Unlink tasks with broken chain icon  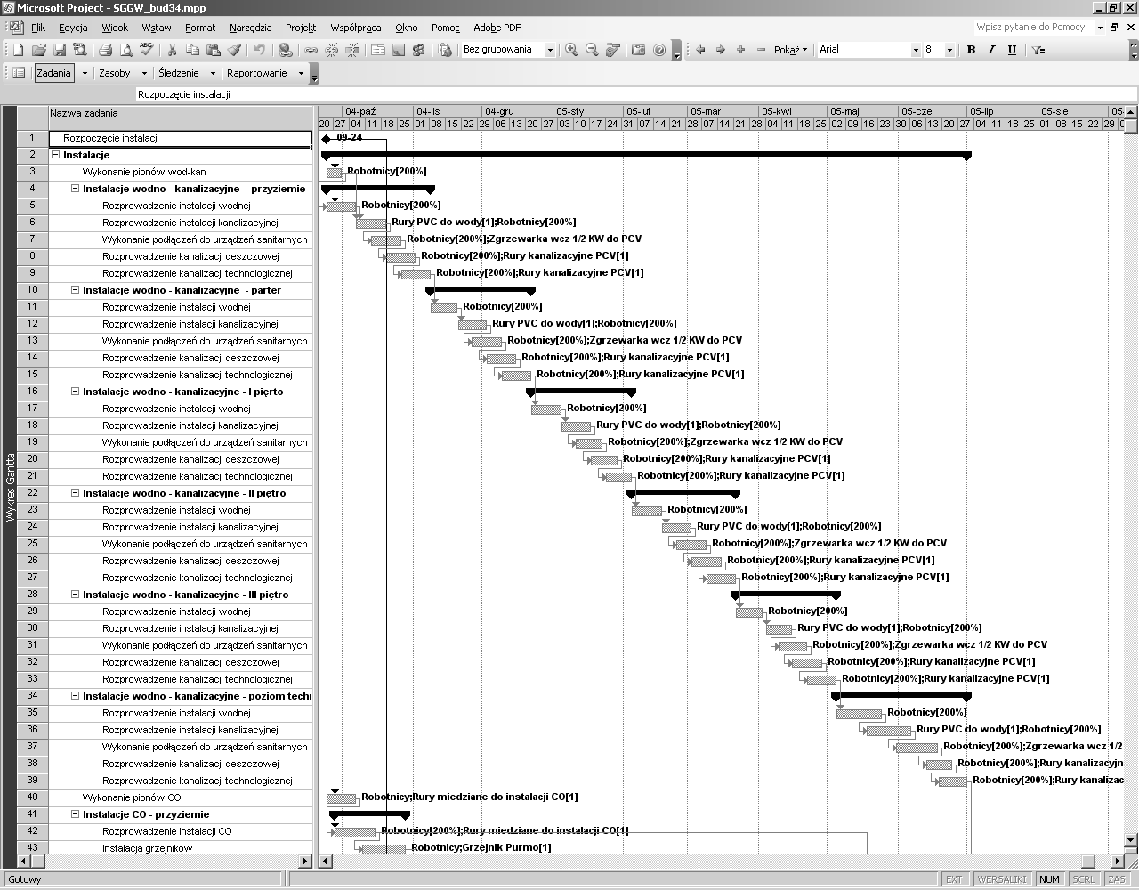tap(332, 50)
